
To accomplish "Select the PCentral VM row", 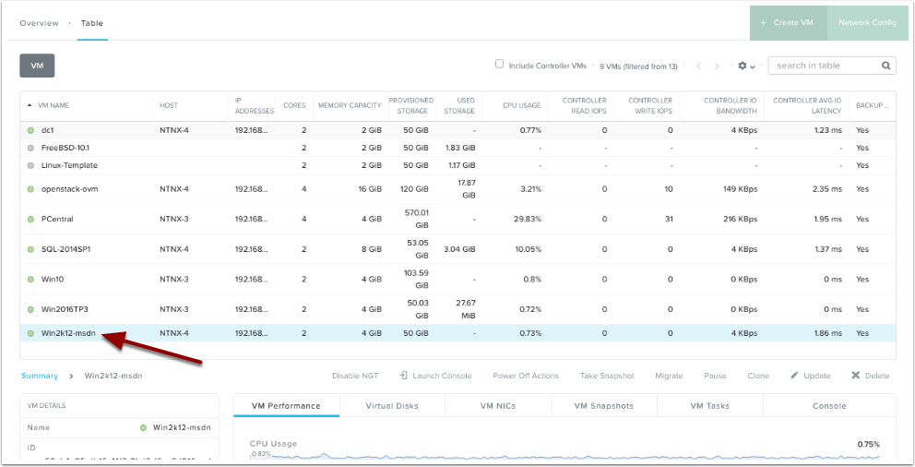I will click(57, 219).
